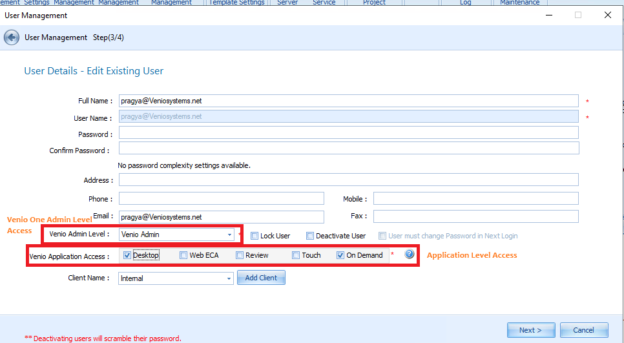Image resolution: width=624 pixels, height=343 pixels.
Task: Open the Project menu in background window
Action: (x=374, y=3)
